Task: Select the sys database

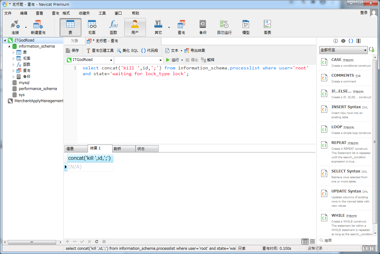Action: (x=22, y=95)
